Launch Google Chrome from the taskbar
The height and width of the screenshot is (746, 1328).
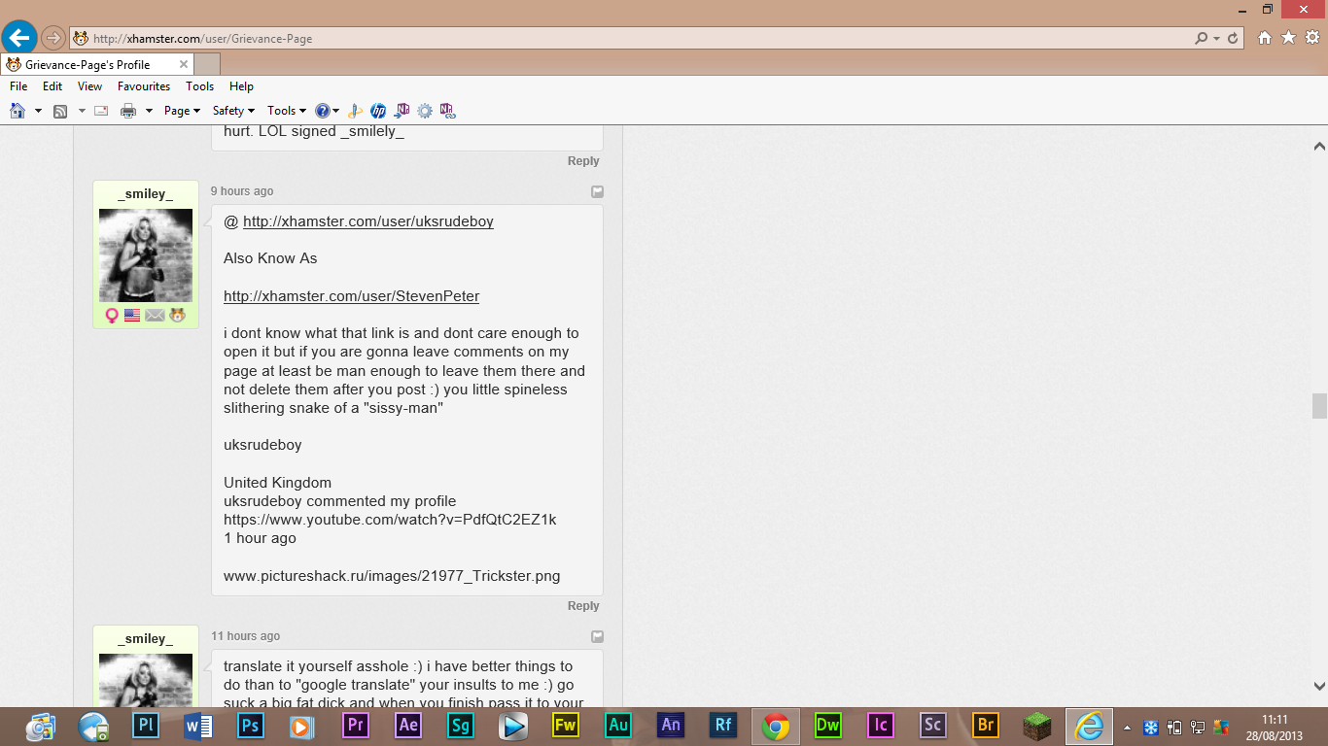pos(776,726)
